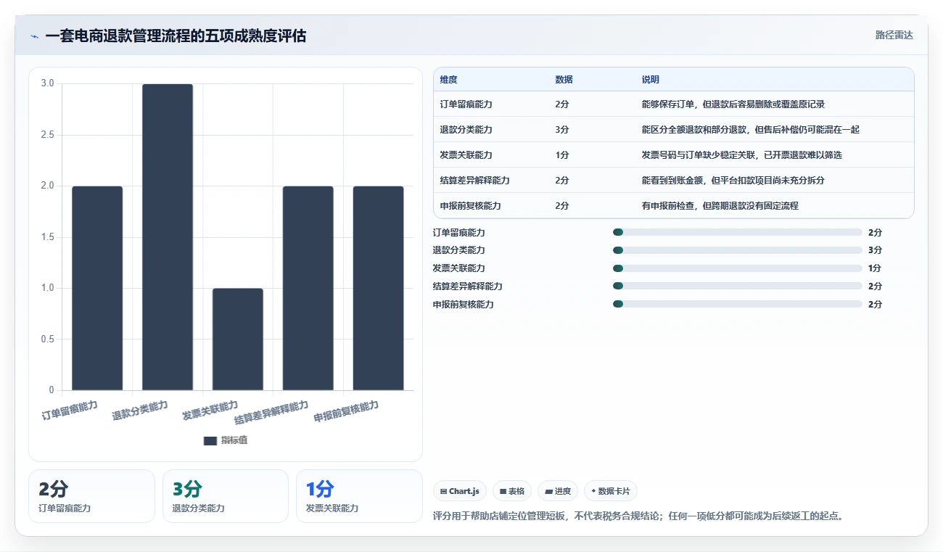
Task: Click the 结算差异解释能力 progress bar
Action: click(x=737, y=286)
